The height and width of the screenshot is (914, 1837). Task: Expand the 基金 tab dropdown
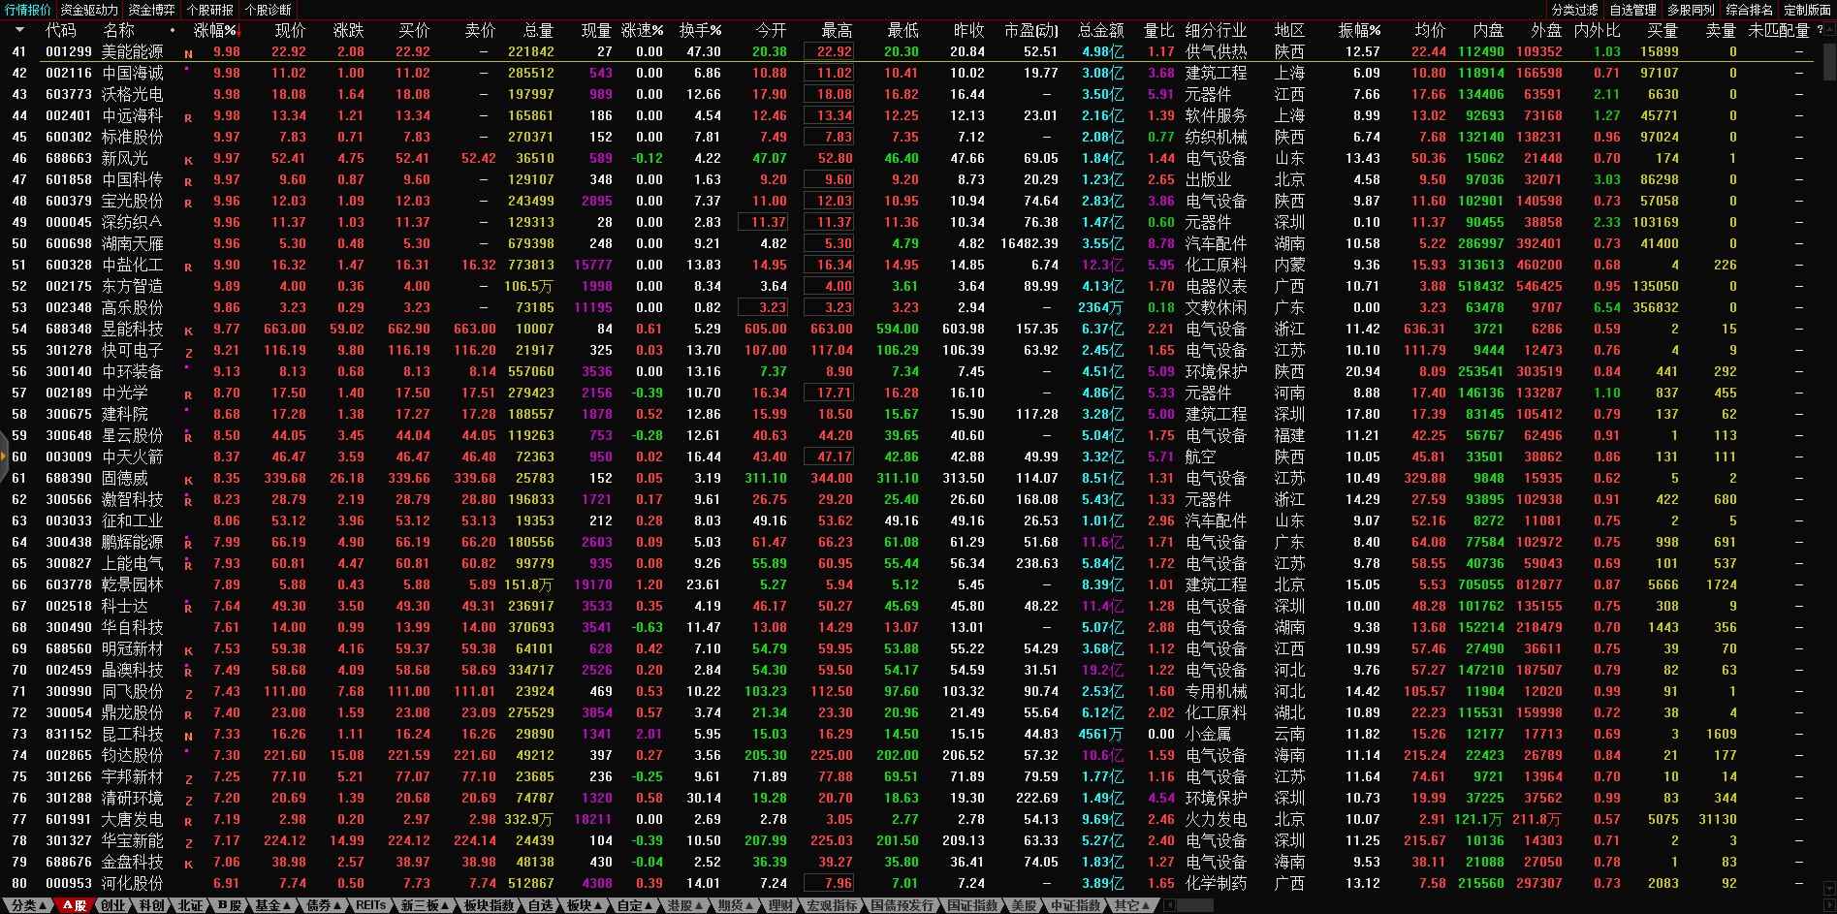tap(271, 905)
